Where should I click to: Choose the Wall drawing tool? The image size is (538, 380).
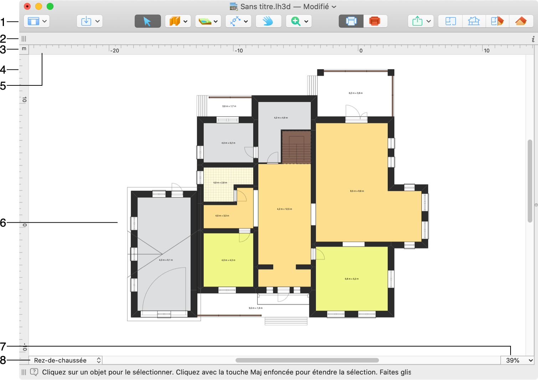click(175, 21)
